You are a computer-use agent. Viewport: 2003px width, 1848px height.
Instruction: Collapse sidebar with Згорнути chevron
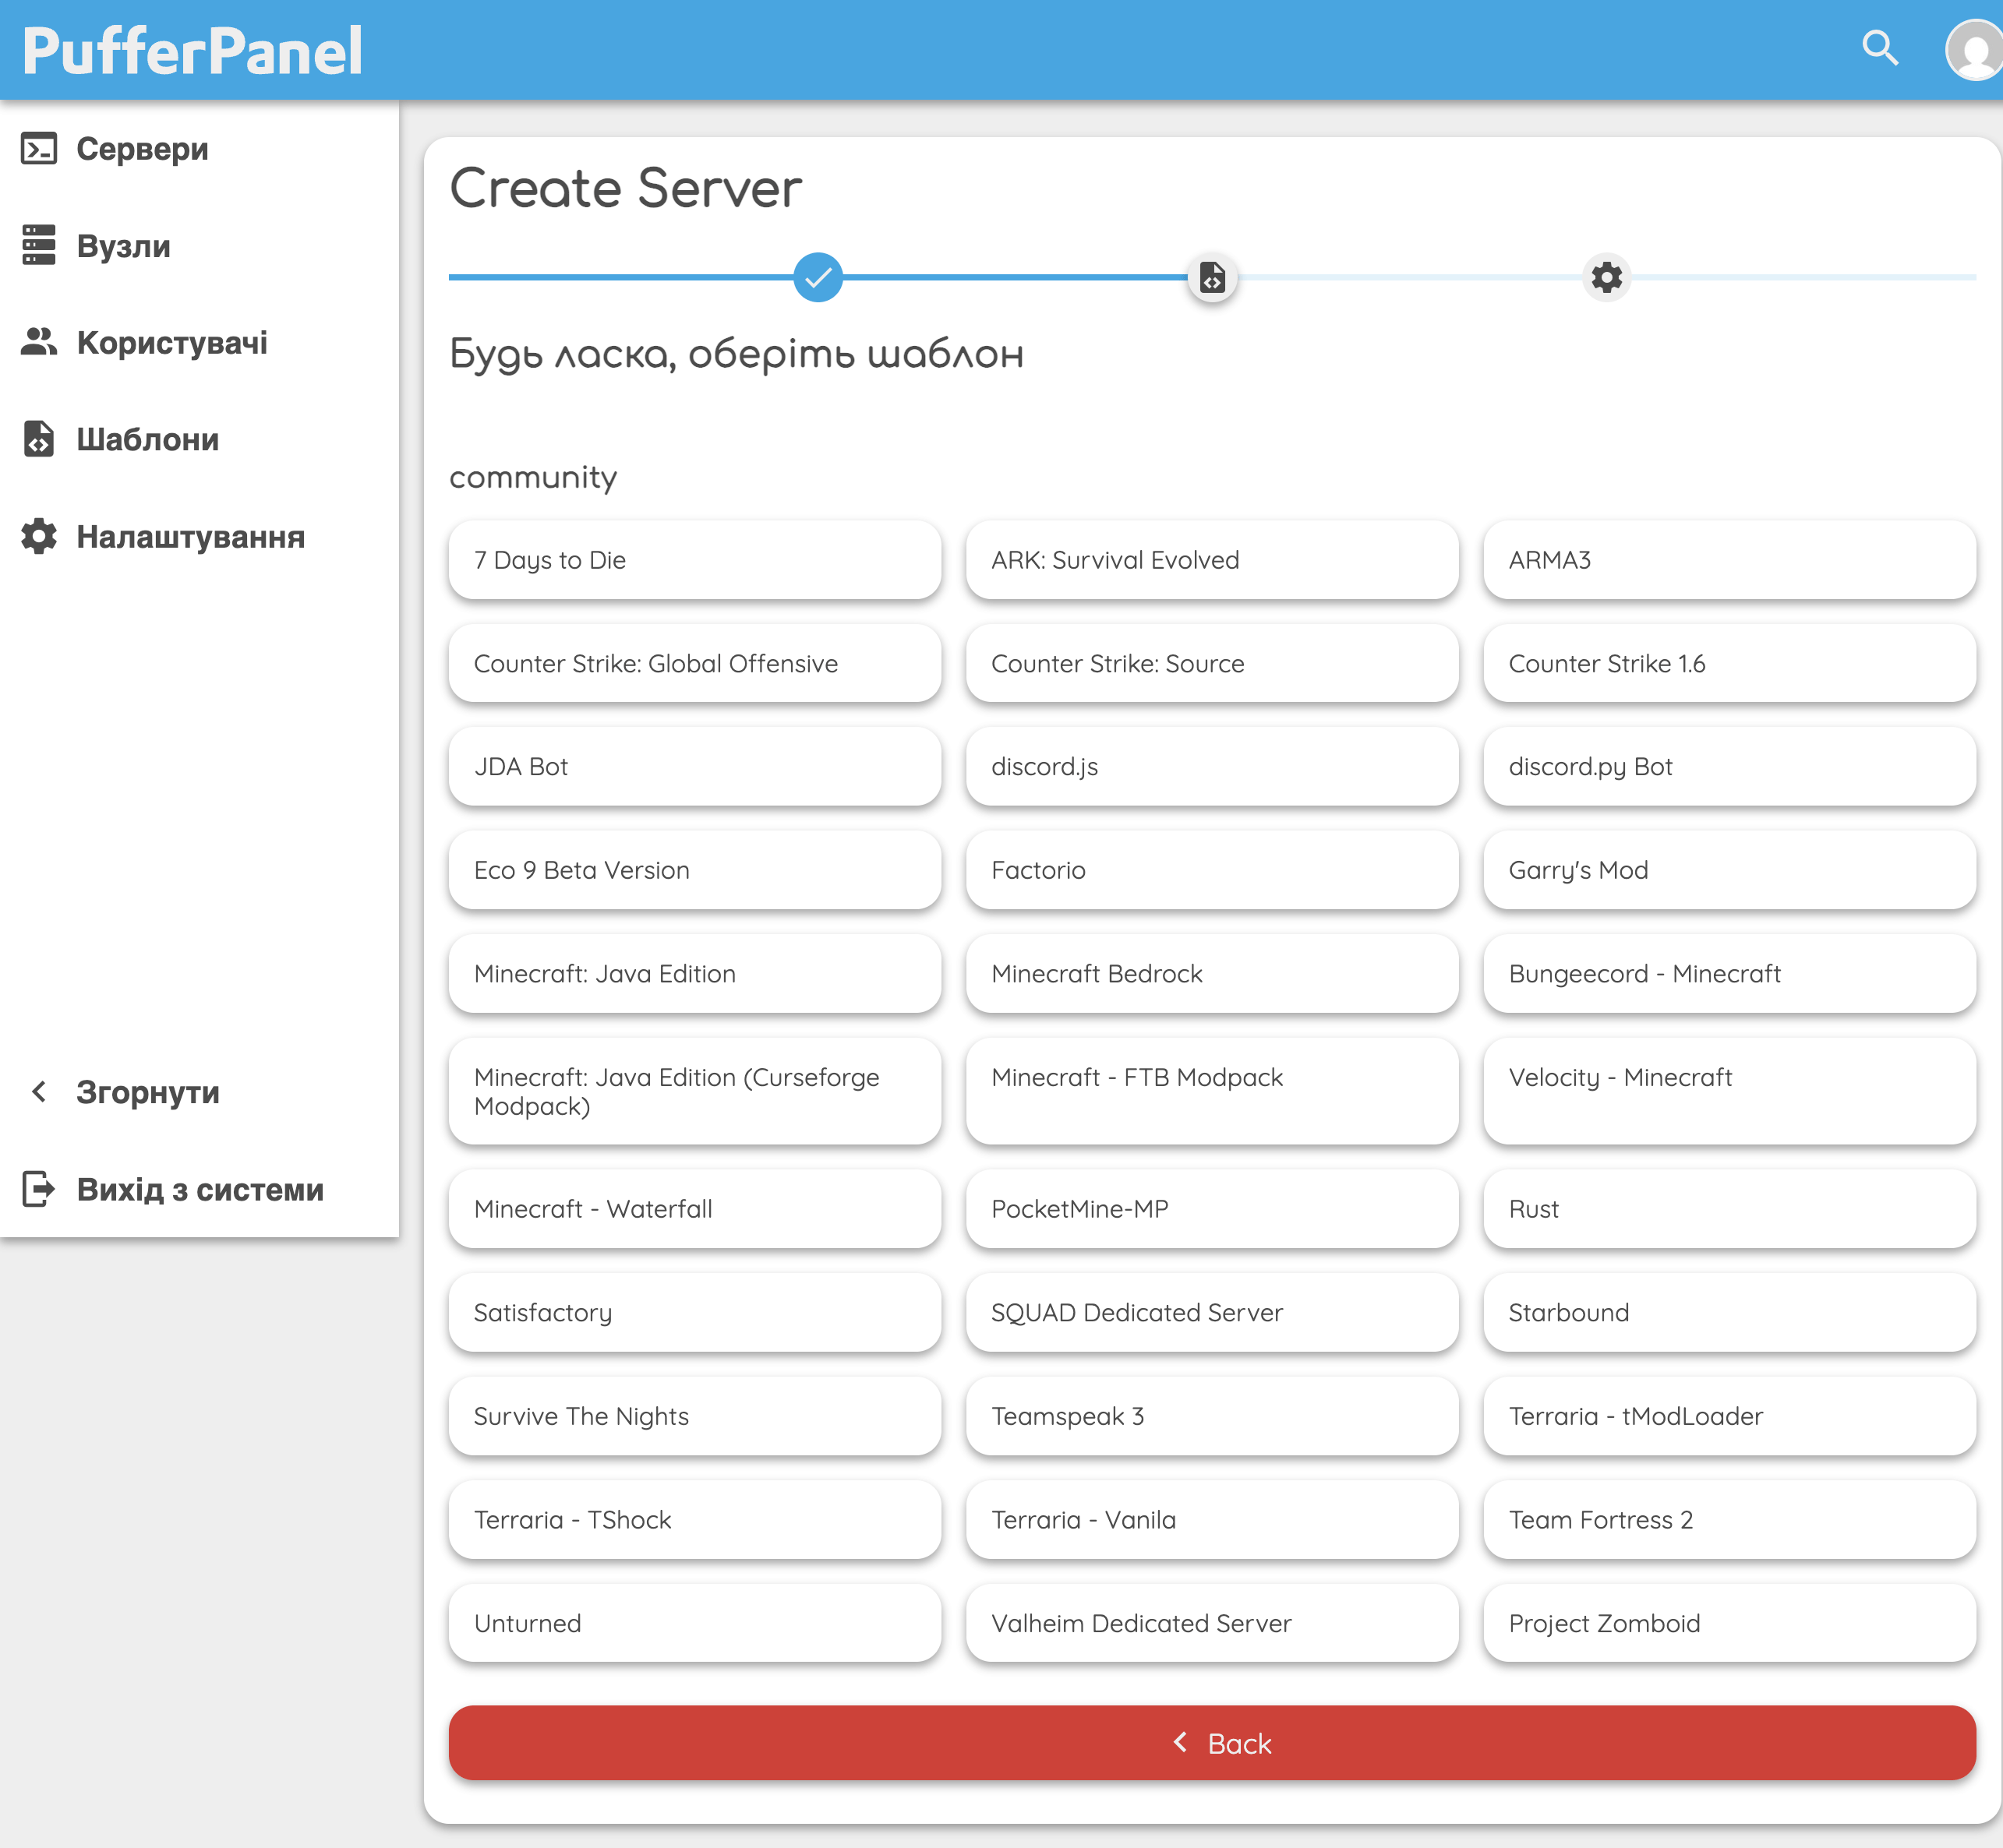[x=39, y=1092]
